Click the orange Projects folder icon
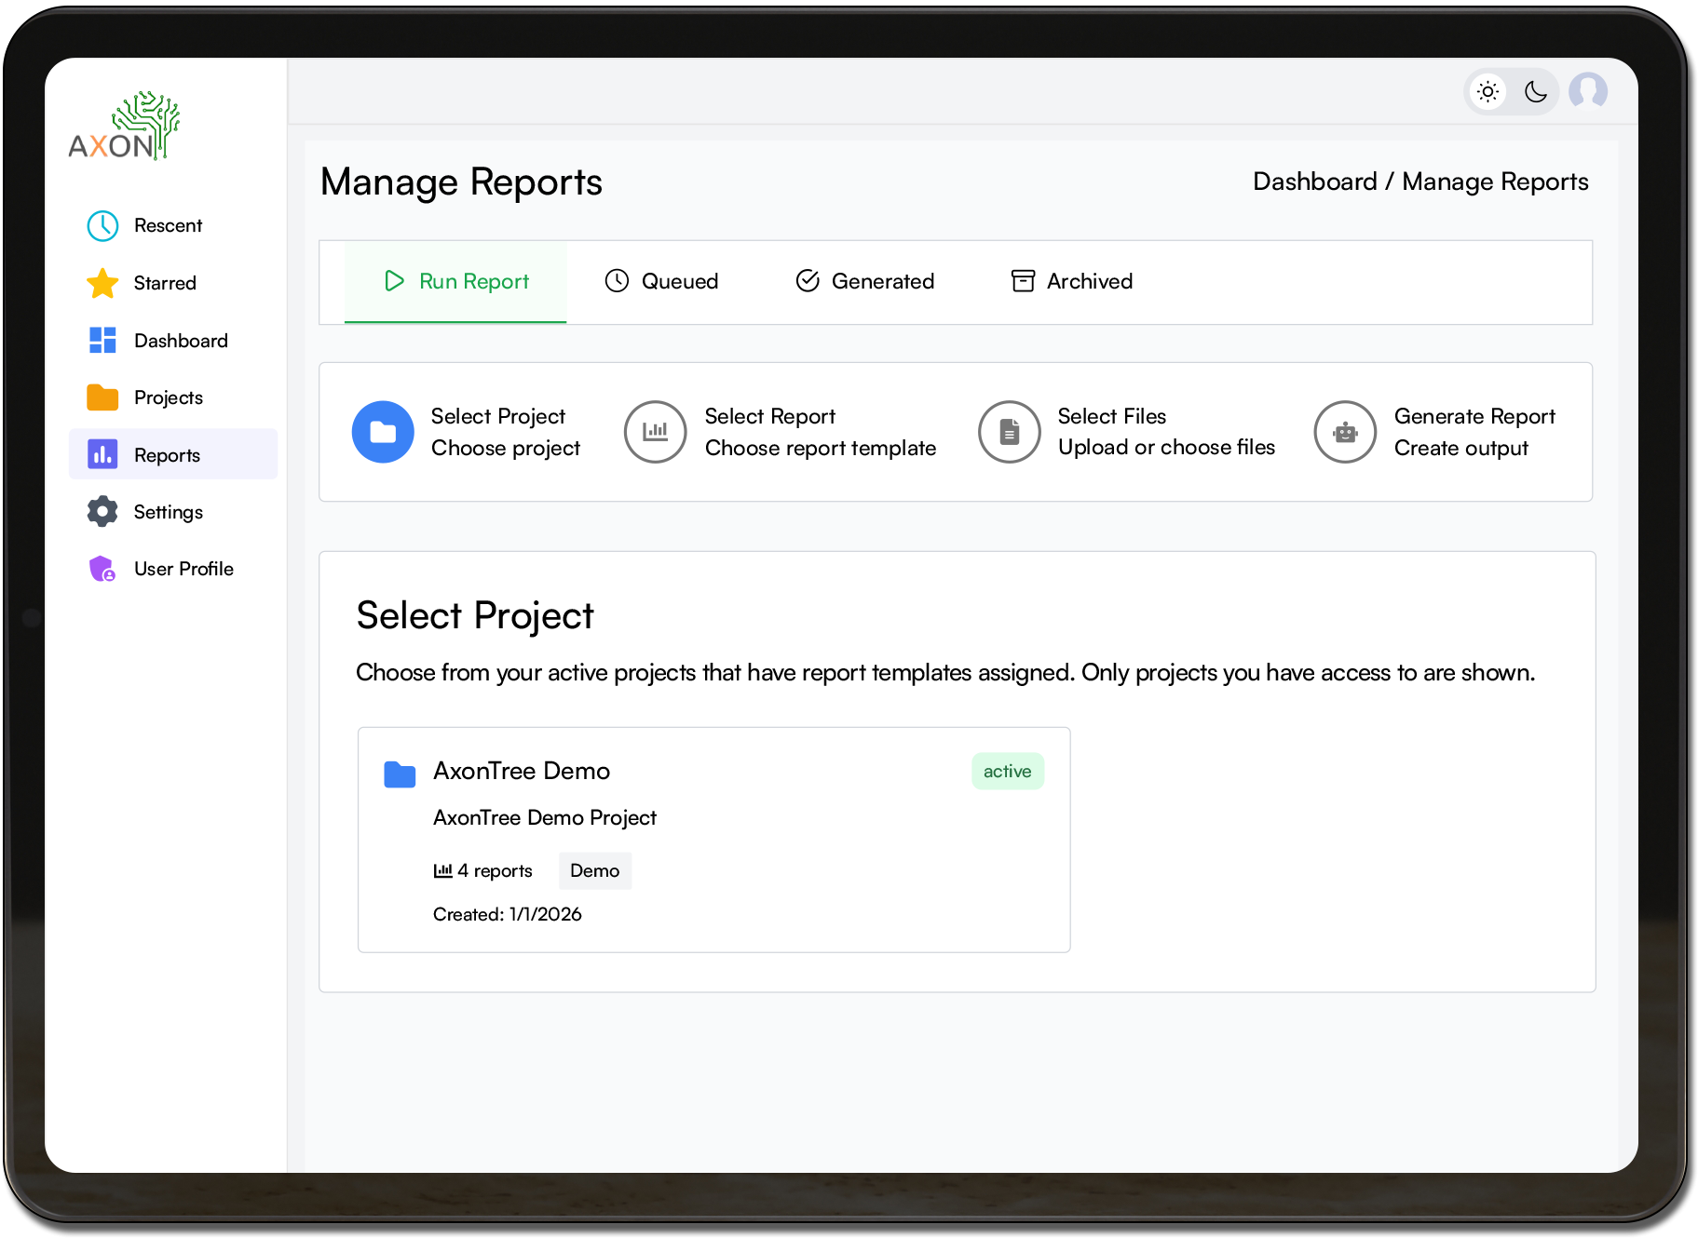The height and width of the screenshot is (1238, 1698). pos(102,397)
